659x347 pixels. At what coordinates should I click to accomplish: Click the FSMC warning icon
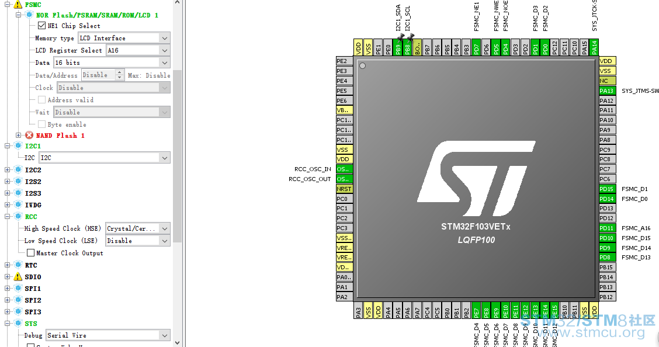point(18,5)
